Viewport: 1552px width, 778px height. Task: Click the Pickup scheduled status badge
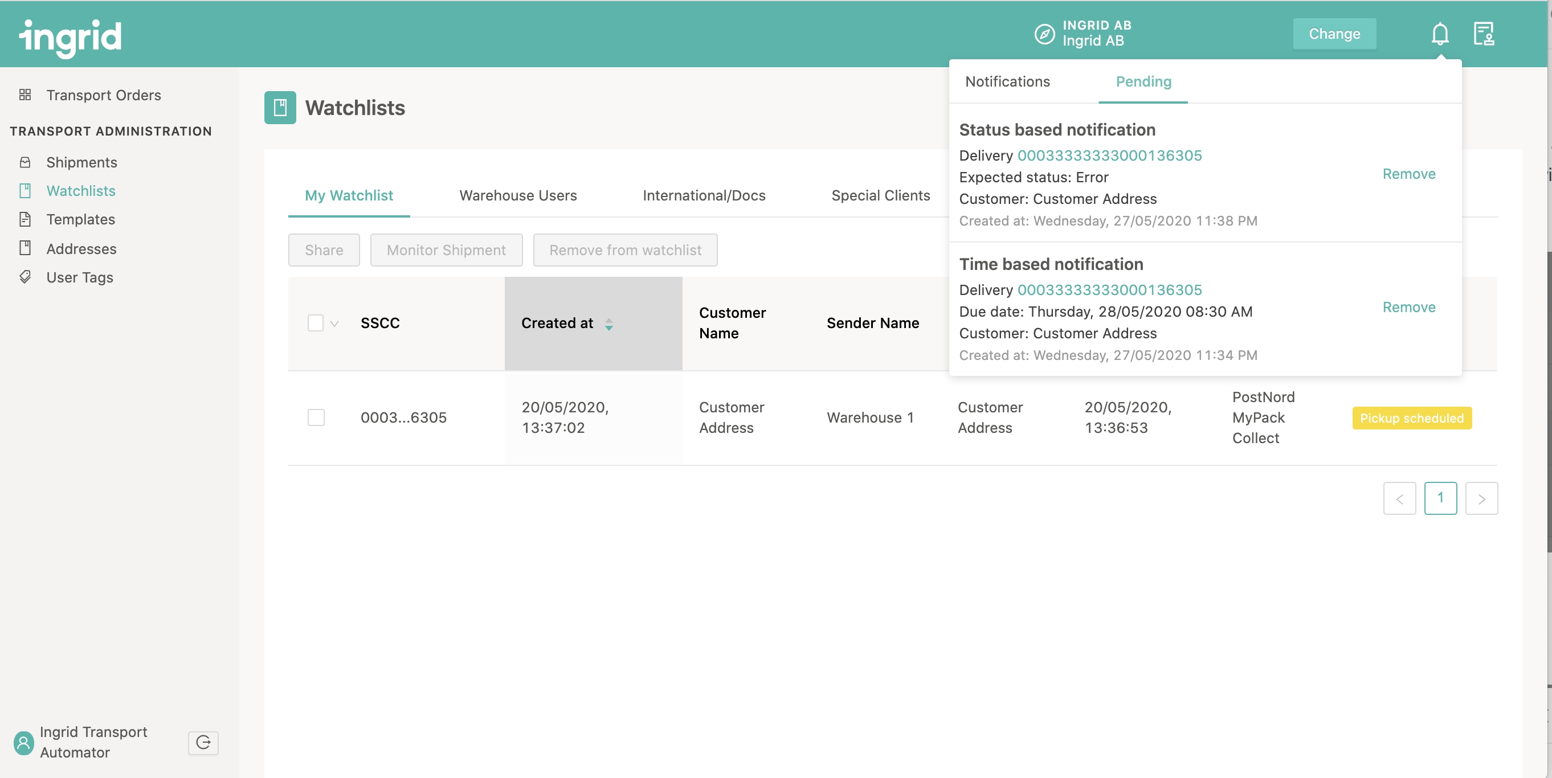tap(1411, 418)
